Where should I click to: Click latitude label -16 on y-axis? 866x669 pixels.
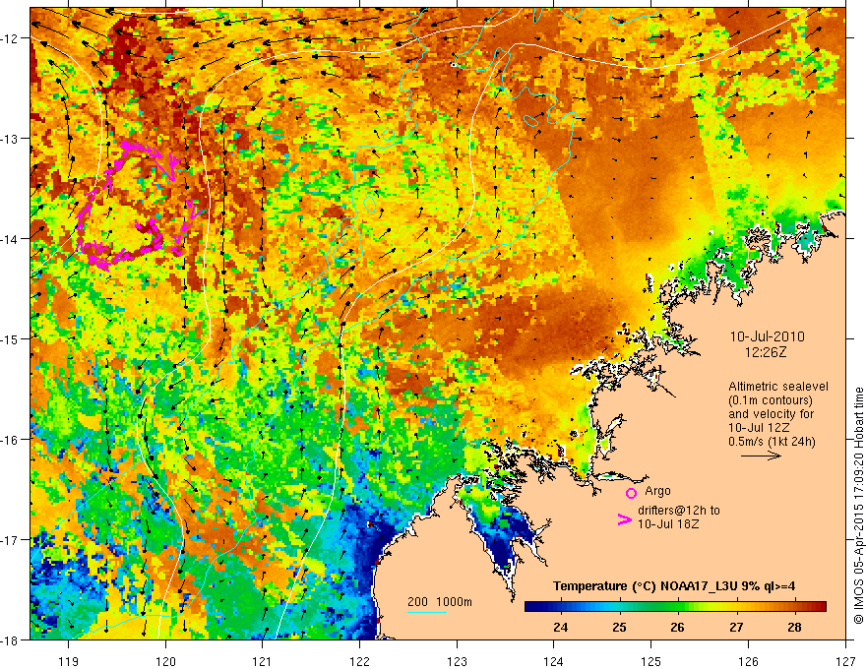point(10,440)
